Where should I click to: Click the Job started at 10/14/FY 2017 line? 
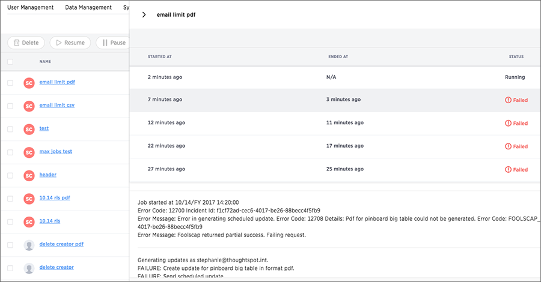[x=188, y=202]
